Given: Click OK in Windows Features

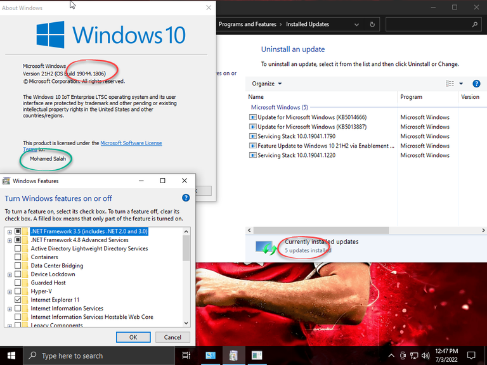Looking at the screenshot, I should [x=133, y=337].
